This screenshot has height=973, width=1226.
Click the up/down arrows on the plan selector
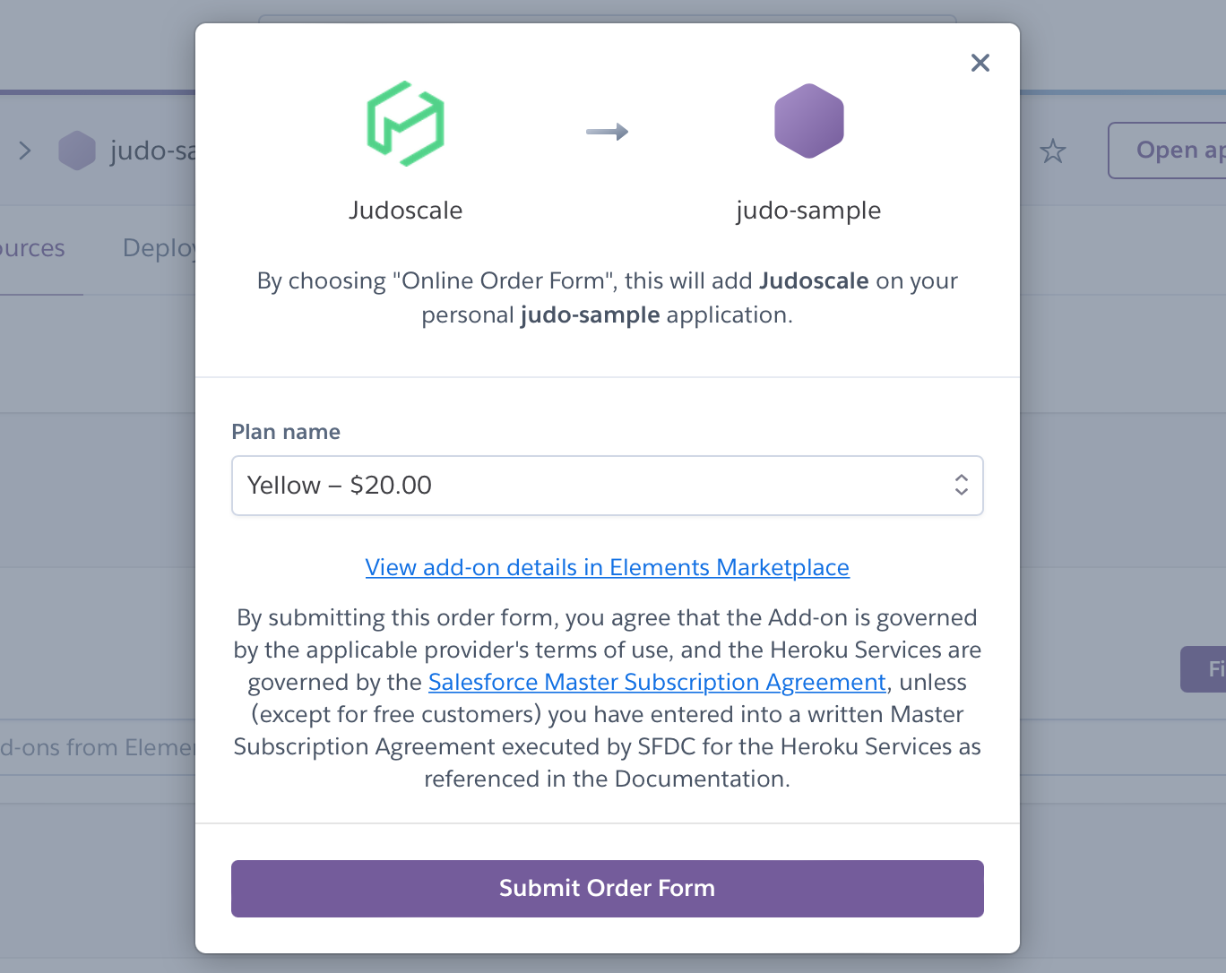click(x=961, y=486)
